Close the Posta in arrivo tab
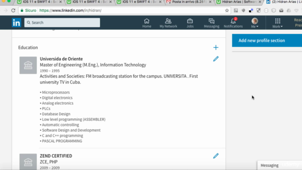 210,2
